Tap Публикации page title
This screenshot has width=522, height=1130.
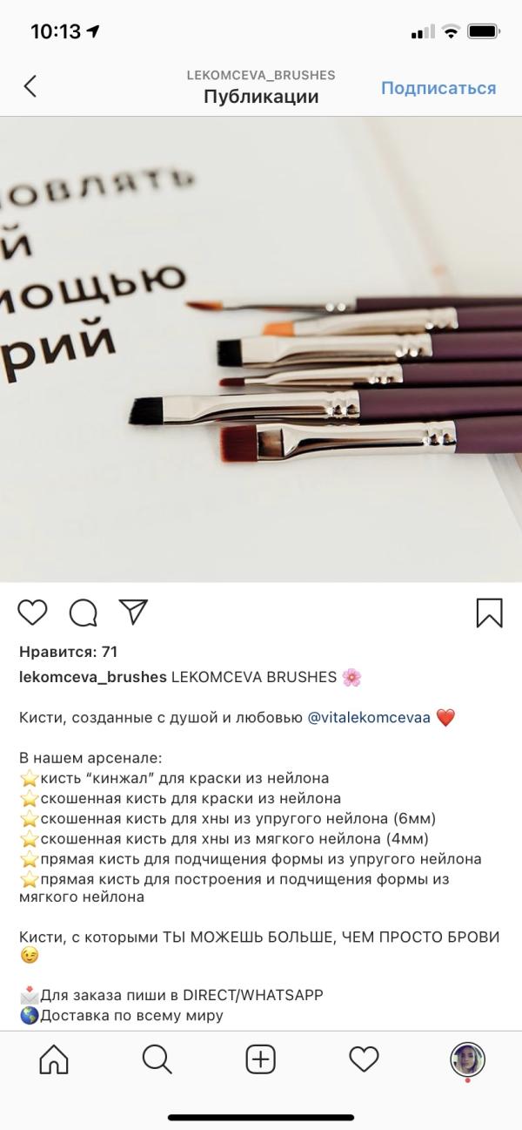point(261,97)
